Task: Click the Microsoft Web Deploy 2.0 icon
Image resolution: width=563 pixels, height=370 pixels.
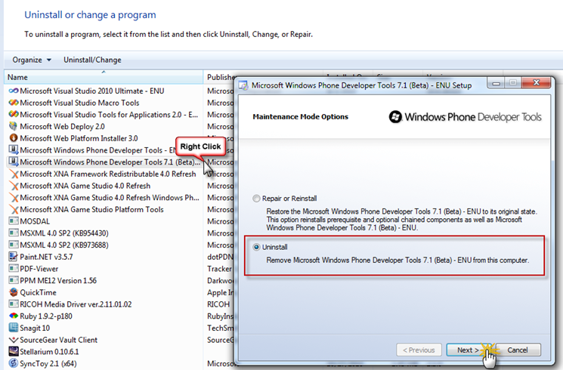Action: tap(14, 126)
